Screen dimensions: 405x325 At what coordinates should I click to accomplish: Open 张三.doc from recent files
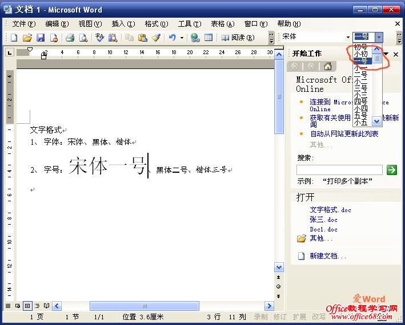pos(323,220)
